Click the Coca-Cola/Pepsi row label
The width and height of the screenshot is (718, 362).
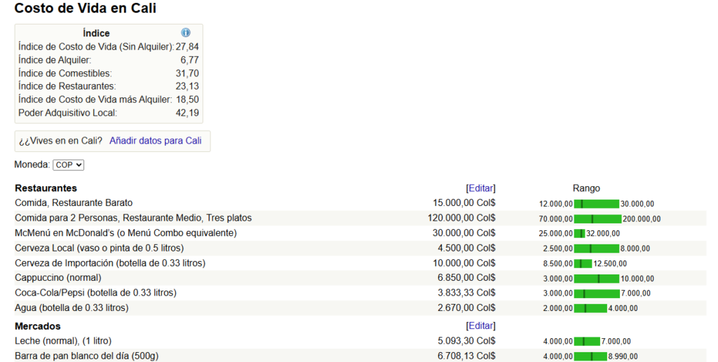(95, 293)
